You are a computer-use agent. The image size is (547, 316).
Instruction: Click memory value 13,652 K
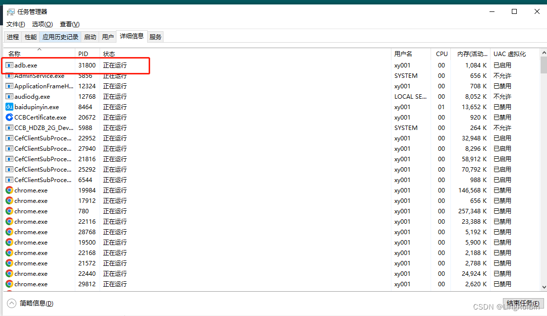pos(474,107)
